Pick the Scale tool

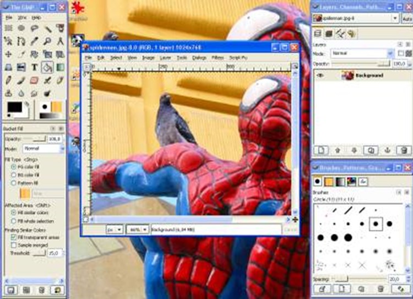click(x=47, y=54)
